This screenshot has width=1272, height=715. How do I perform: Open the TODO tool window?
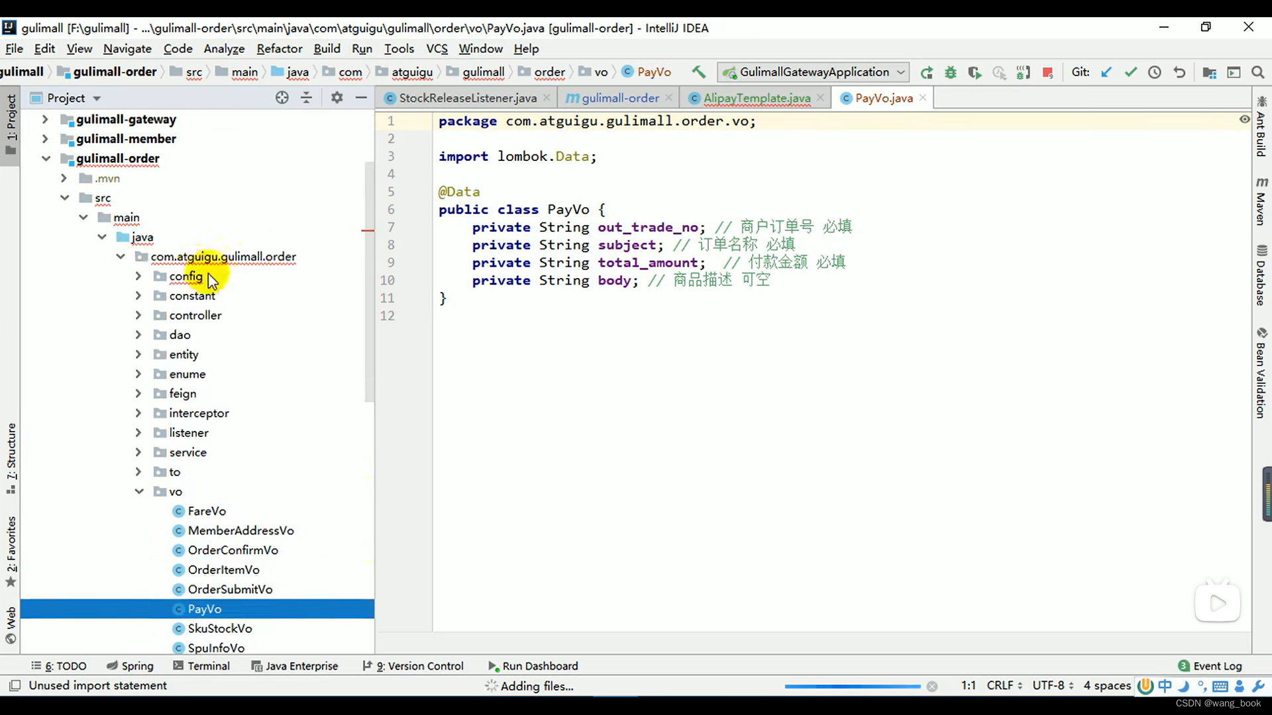pos(59,666)
